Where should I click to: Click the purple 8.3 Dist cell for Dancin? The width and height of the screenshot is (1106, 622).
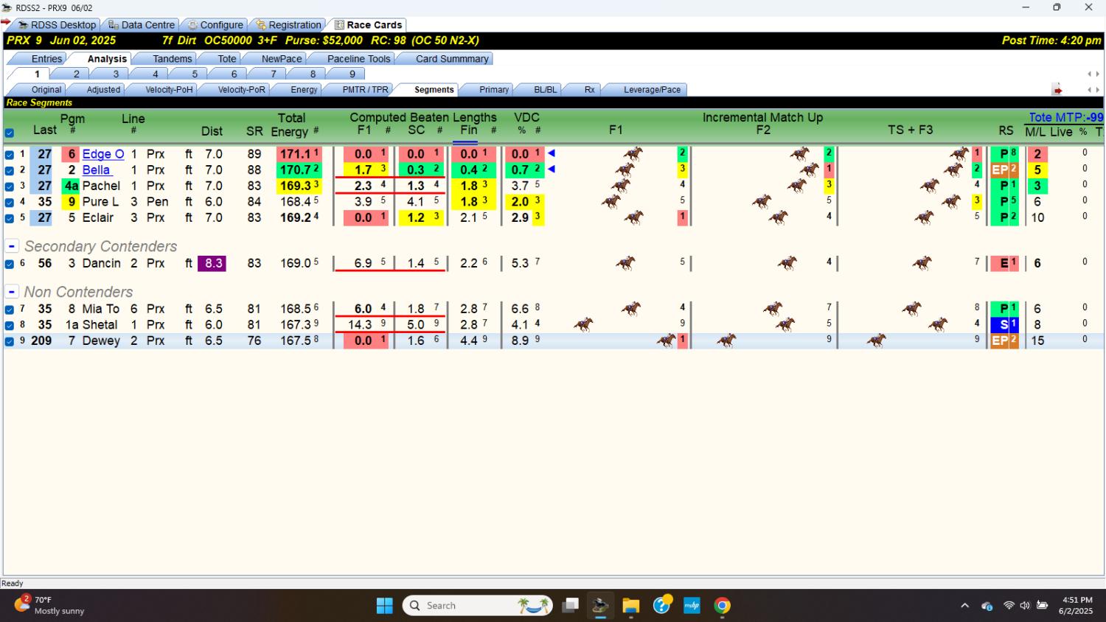(212, 263)
